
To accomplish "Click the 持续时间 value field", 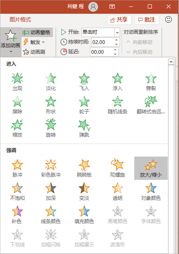I will (102, 42).
